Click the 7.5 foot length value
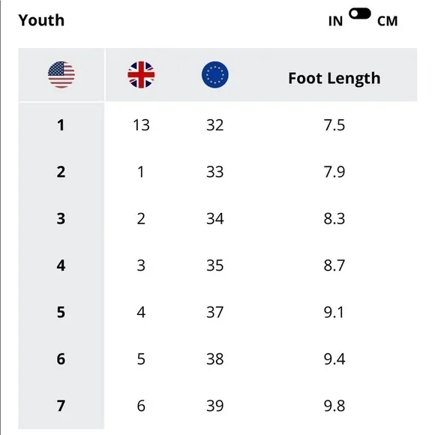The image size is (435, 435). tap(334, 125)
